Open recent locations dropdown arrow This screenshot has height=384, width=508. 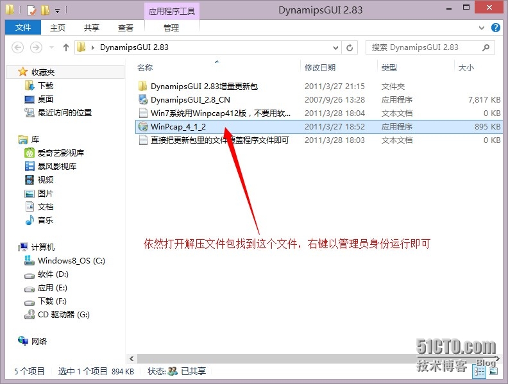point(51,47)
